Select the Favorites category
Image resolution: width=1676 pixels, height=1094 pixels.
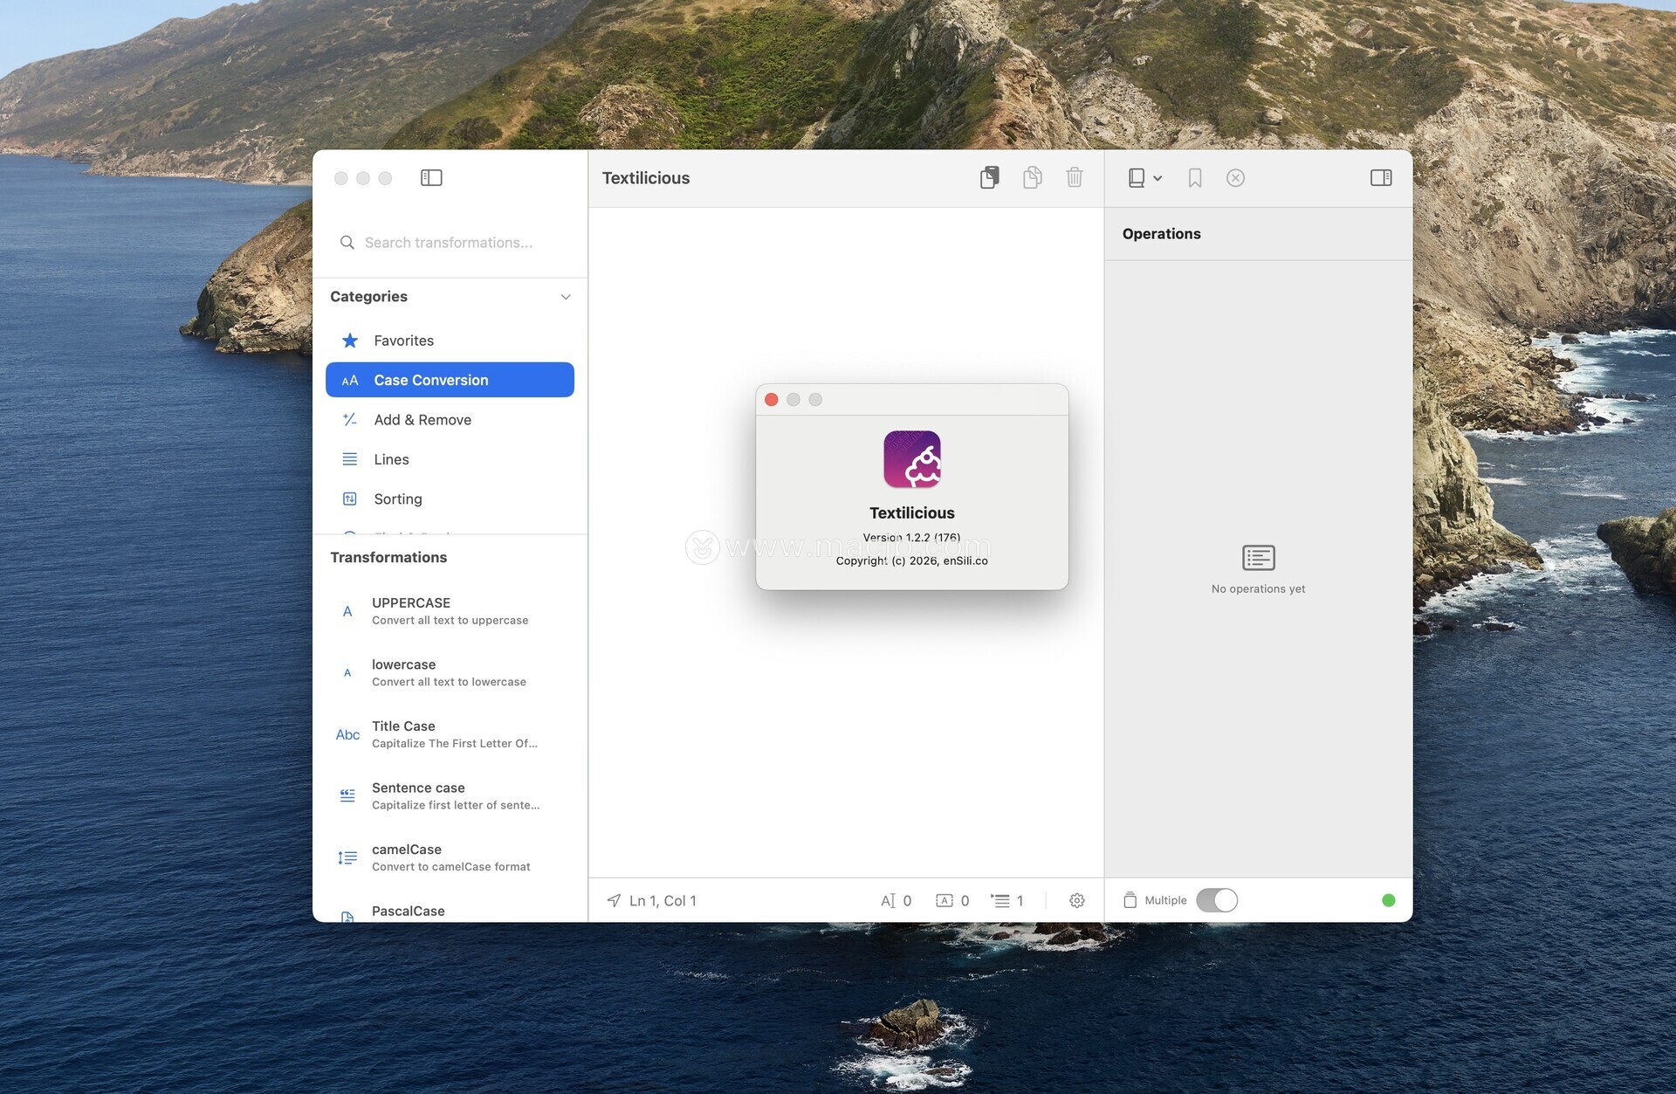pos(403,341)
